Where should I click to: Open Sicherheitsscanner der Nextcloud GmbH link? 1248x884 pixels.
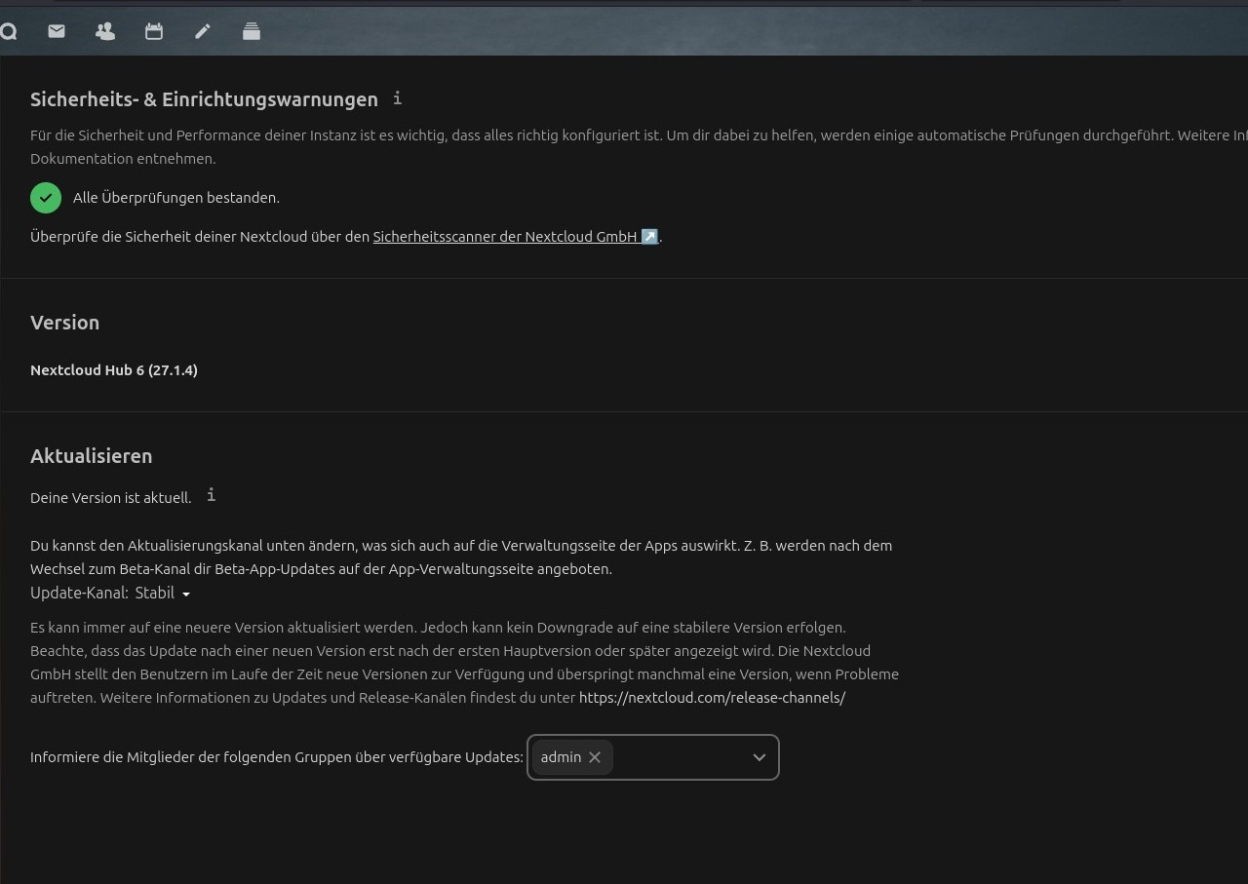pyautogui.click(x=516, y=236)
